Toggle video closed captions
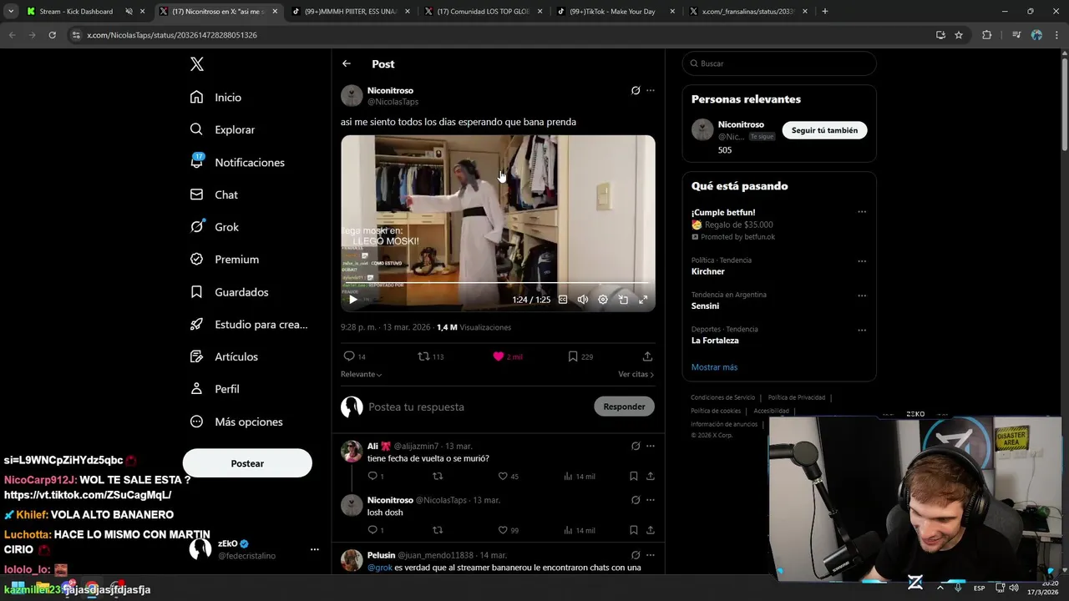Image resolution: width=1069 pixels, height=601 pixels. [x=563, y=300]
